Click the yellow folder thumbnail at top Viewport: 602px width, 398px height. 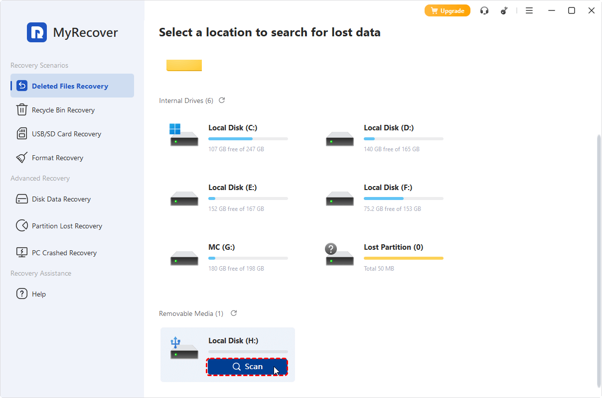click(184, 65)
